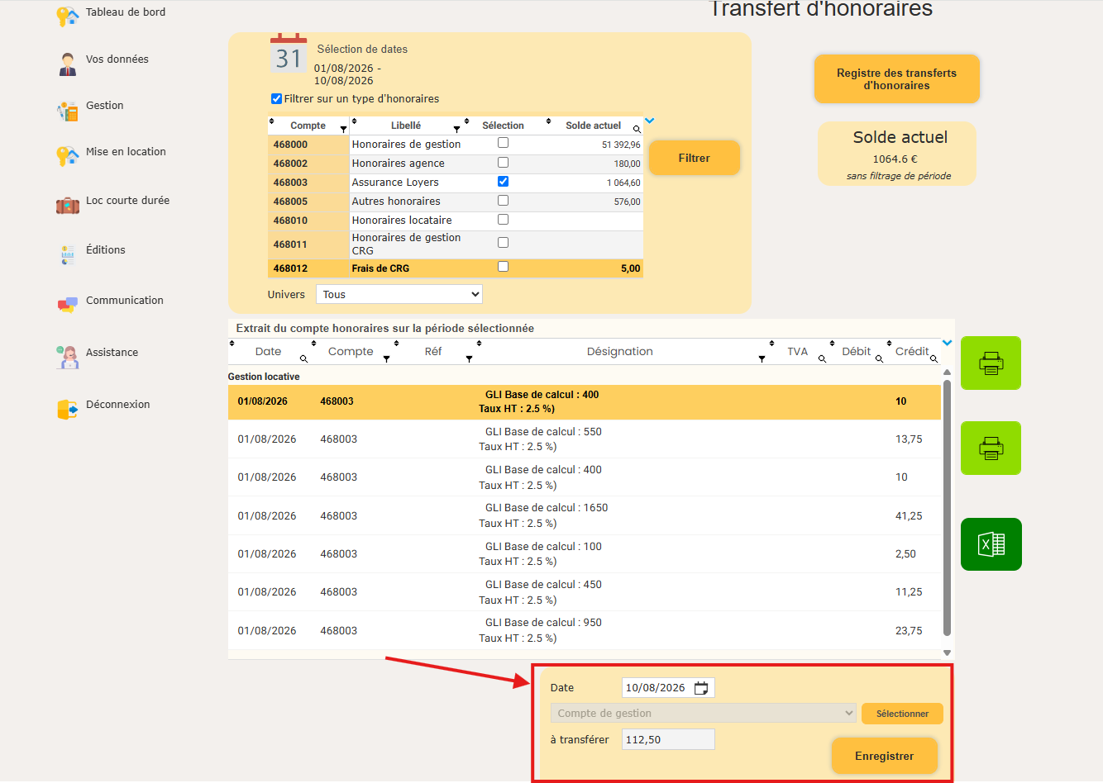The width and height of the screenshot is (1103, 783).
Task: Search the Date column magnifier in the extract
Action: click(x=303, y=358)
